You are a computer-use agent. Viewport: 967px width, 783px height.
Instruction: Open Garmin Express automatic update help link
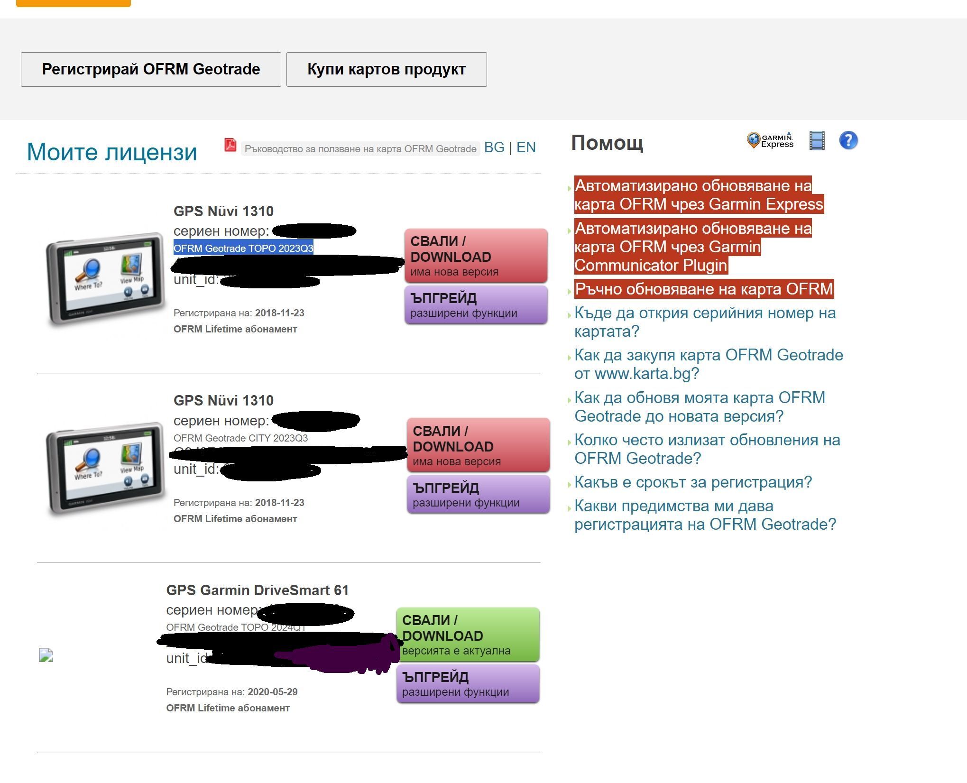(x=698, y=195)
